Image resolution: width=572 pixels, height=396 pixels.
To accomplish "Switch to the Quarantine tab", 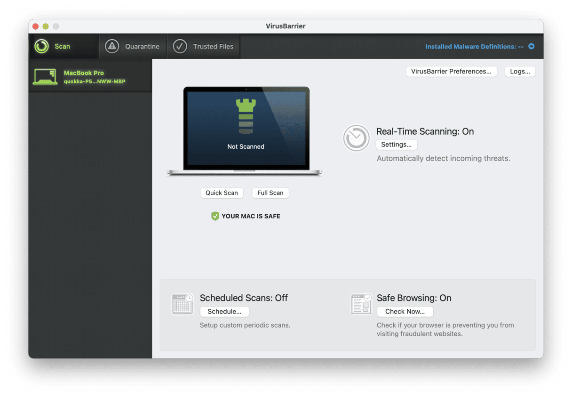I will (132, 46).
